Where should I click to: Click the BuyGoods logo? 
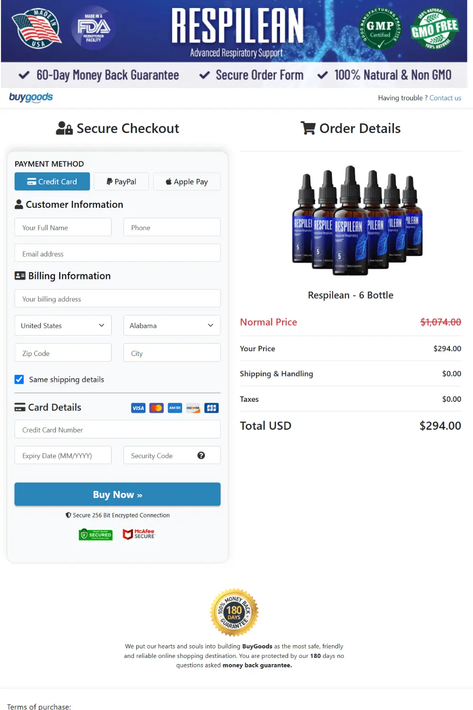[x=31, y=98]
